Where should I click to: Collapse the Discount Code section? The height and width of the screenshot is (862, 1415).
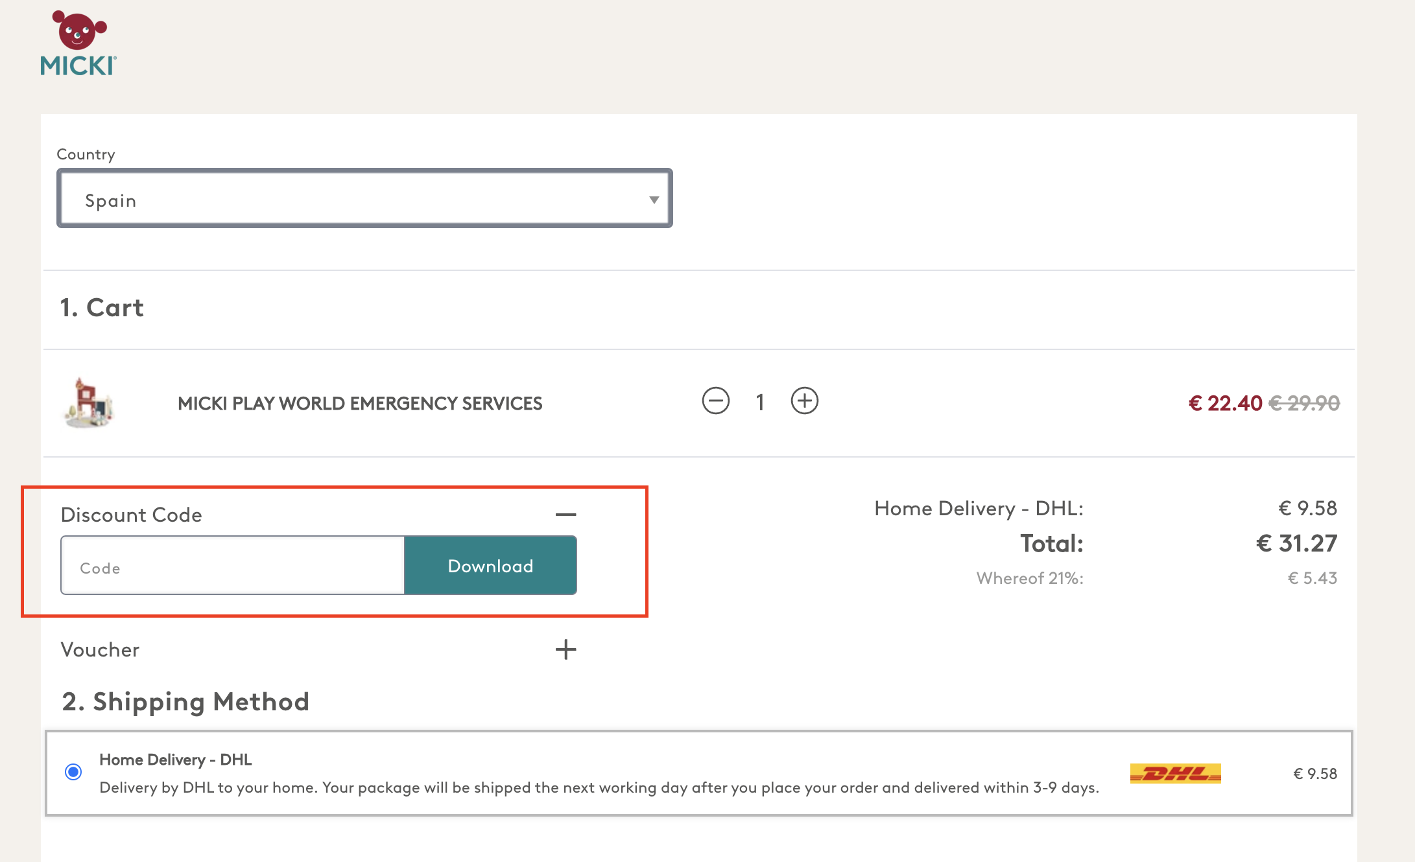click(566, 515)
